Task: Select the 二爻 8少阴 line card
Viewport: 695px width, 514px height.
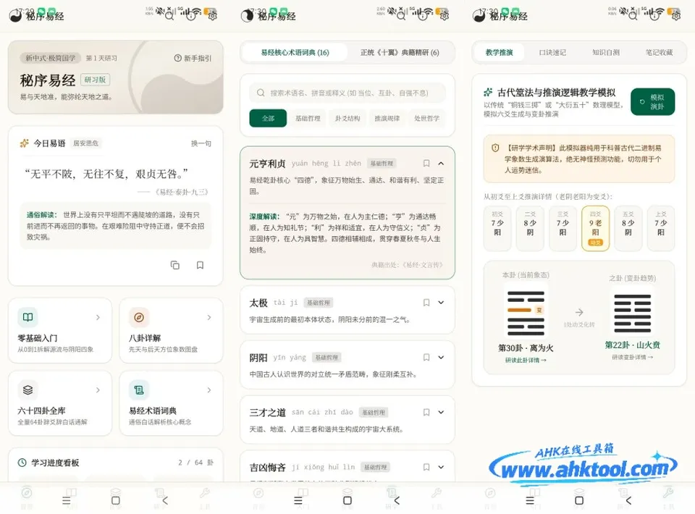Action: [530, 228]
